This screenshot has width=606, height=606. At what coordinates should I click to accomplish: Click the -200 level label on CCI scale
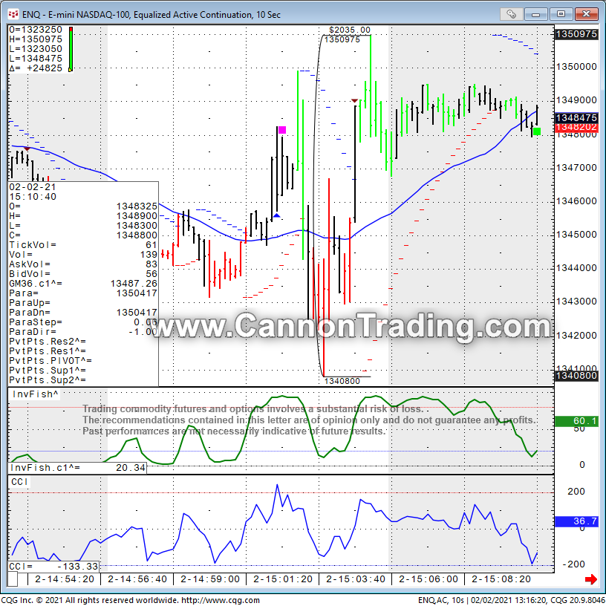tap(573, 564)
